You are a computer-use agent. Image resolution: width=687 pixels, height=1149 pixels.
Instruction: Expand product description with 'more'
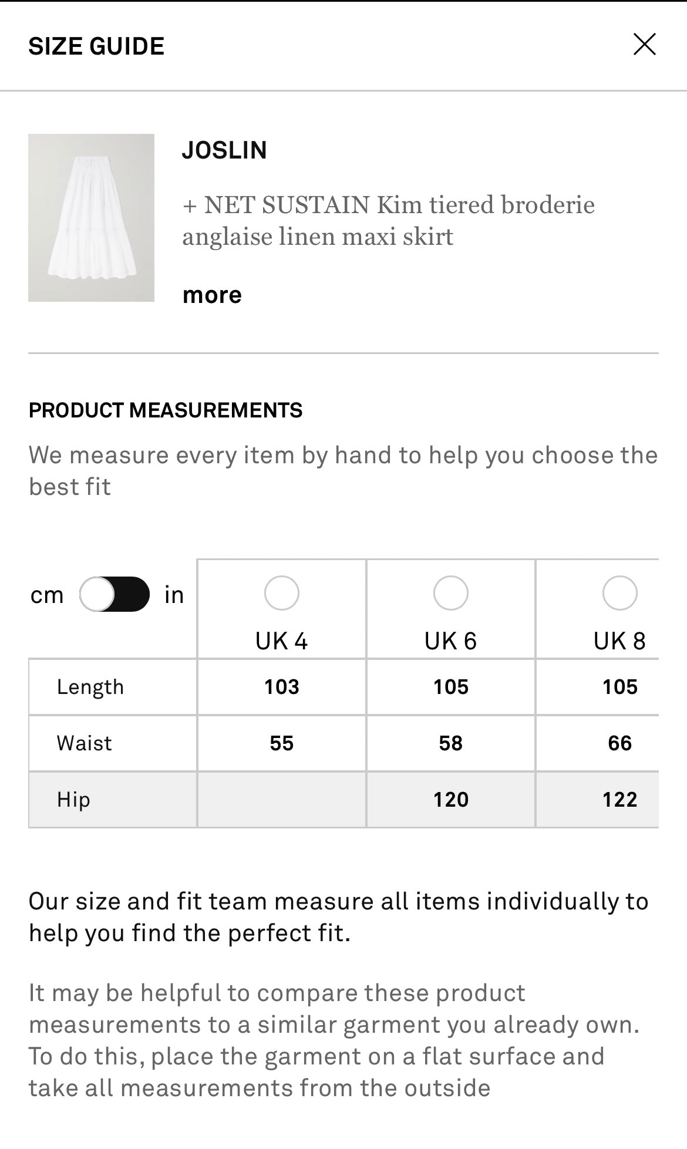[x=212, y=295]
